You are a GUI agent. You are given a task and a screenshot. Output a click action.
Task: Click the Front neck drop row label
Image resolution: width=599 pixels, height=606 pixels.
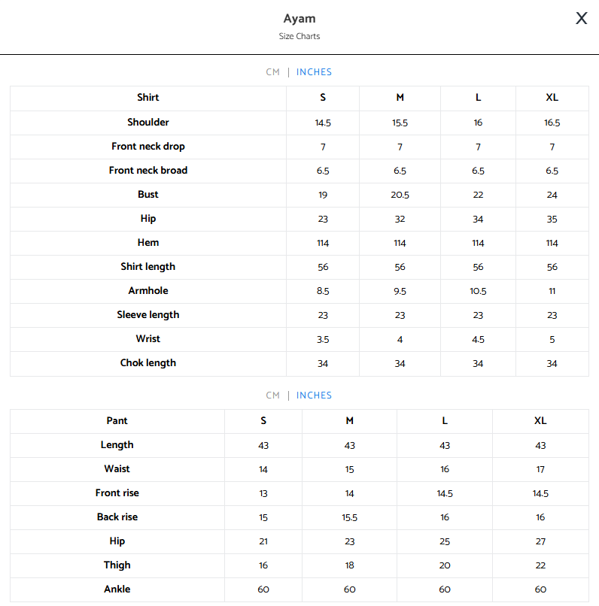click(x=148, y=147)
